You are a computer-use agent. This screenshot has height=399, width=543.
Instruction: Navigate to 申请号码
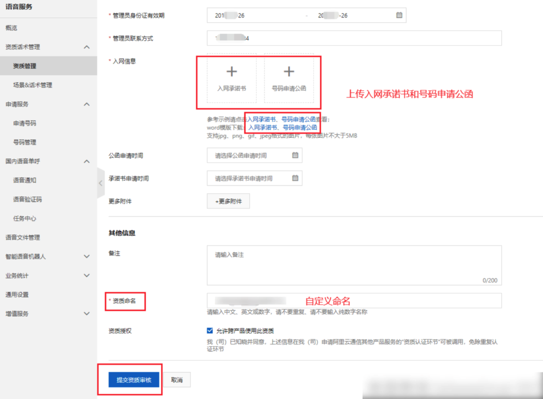24,123
